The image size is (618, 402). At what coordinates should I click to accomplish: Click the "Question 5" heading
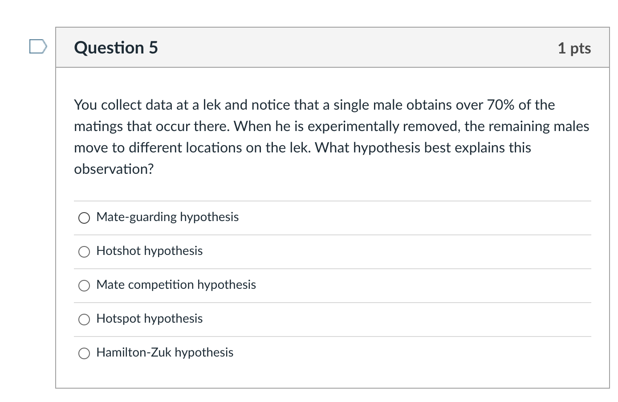click(116, 48)
